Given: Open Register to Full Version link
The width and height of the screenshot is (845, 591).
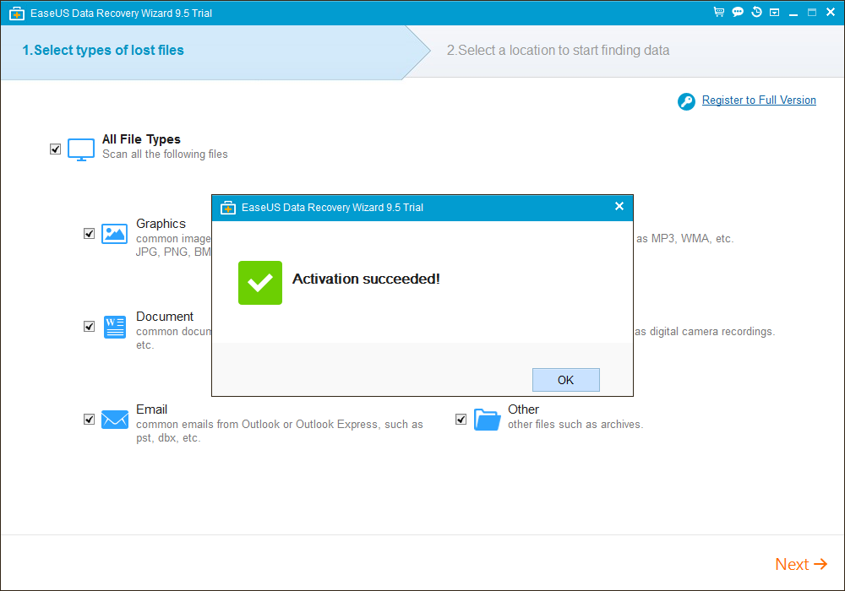Looking at the screenshot, I should coord(759,100).
